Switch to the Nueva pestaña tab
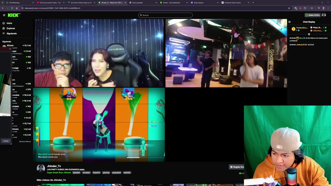331x186 pixels. (142, 3)
